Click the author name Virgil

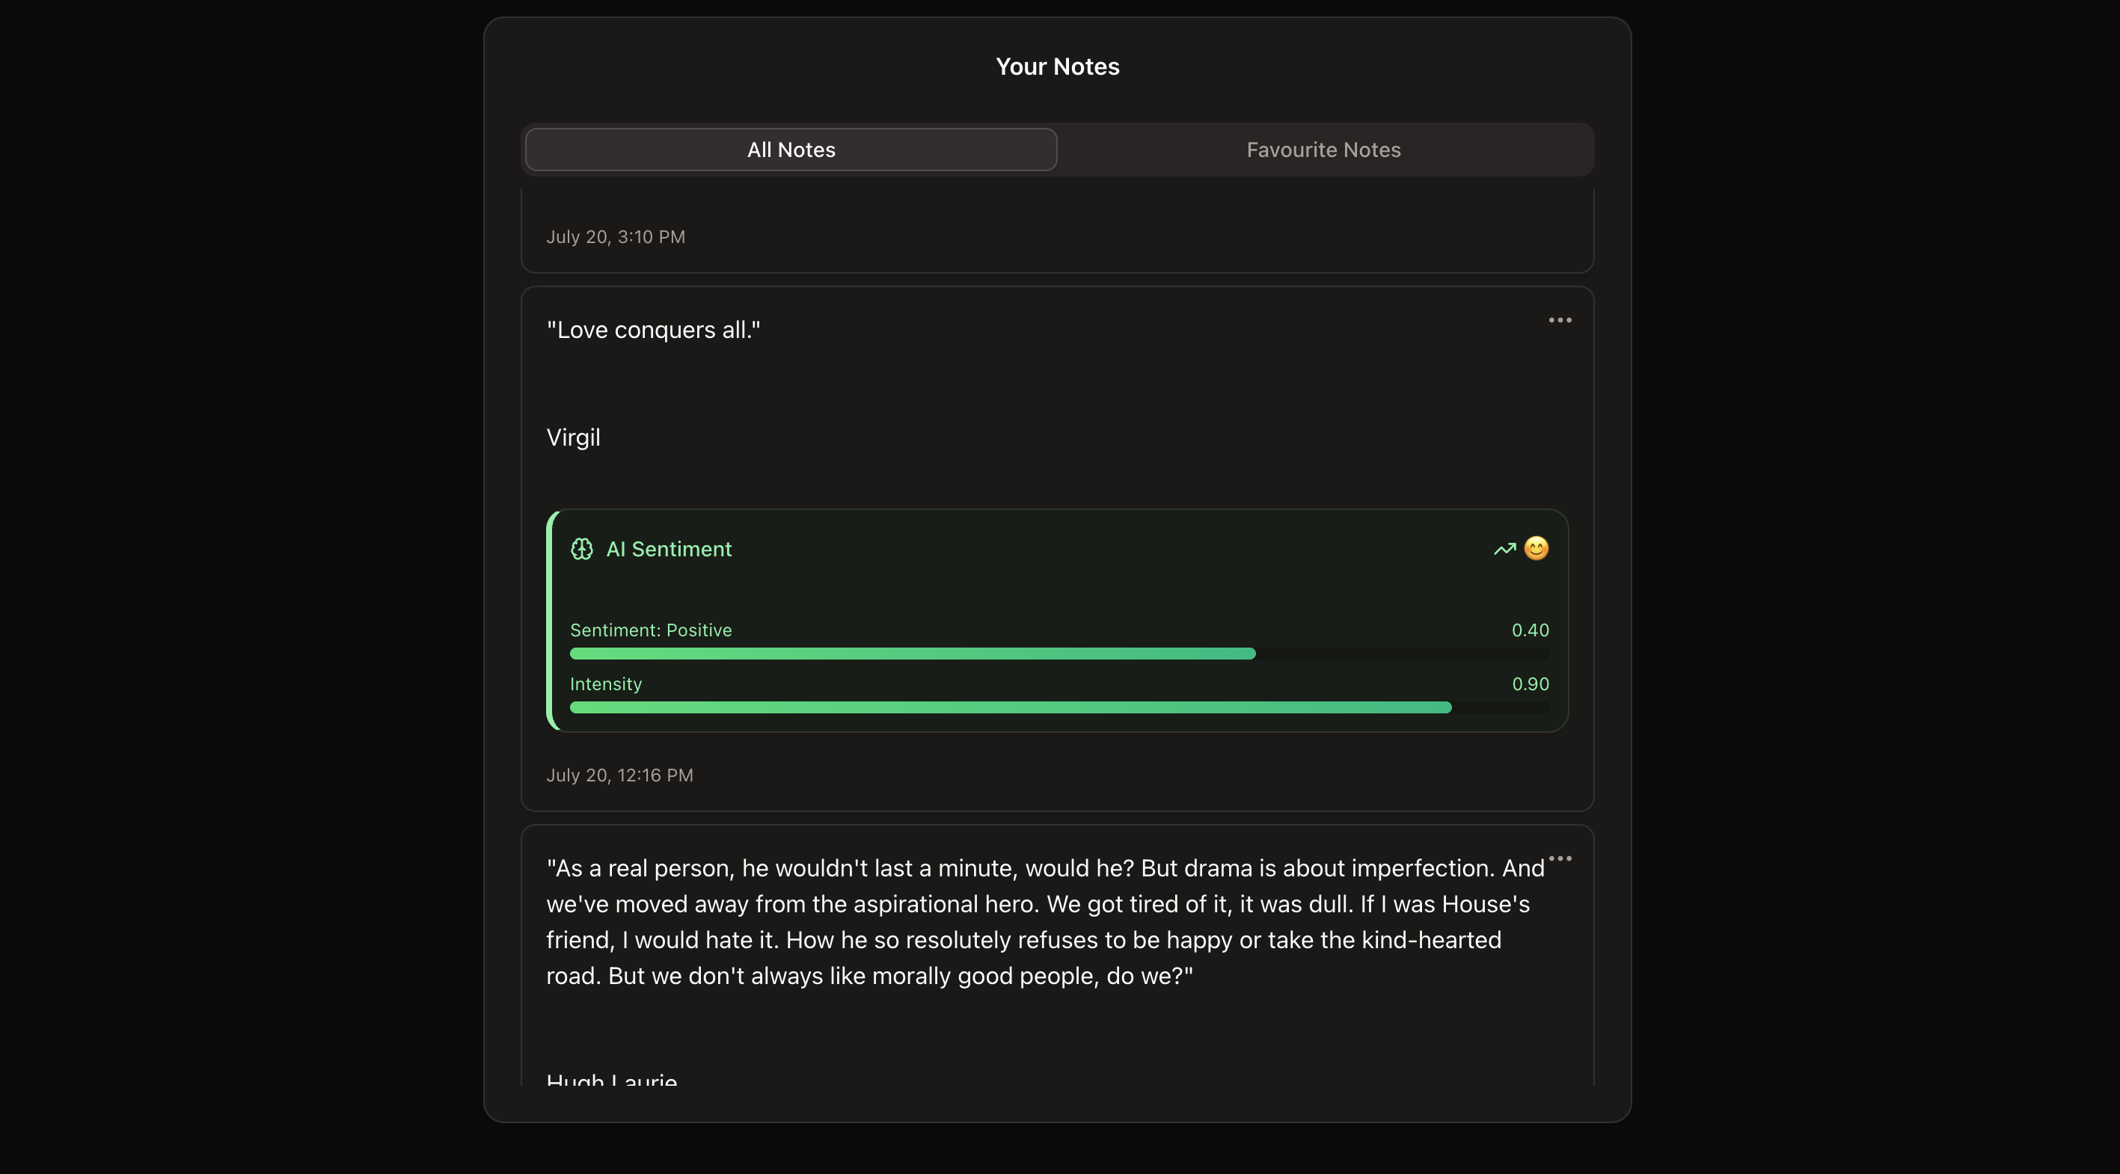[574, 437]
